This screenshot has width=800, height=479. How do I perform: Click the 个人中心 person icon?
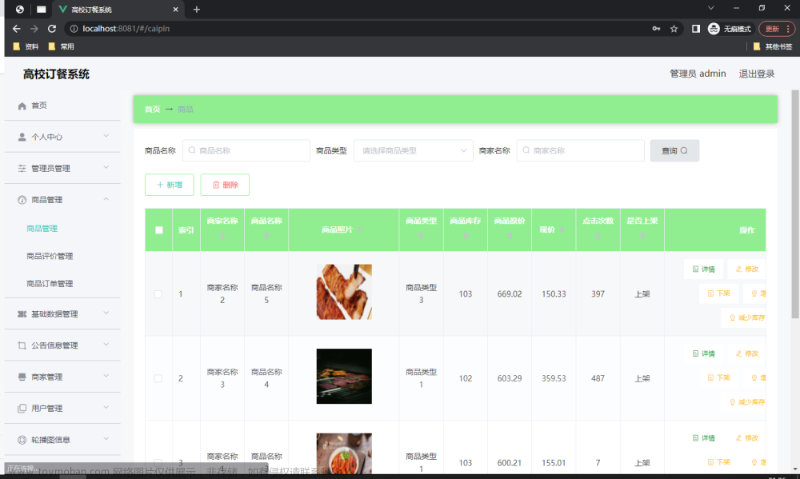coord(22,138)
